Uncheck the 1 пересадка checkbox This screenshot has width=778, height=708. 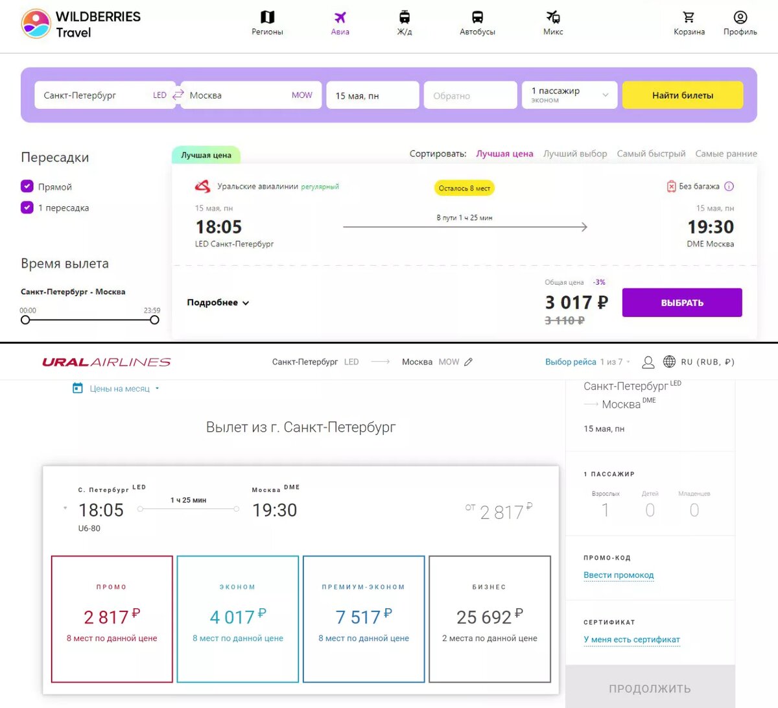pos(27,207)
